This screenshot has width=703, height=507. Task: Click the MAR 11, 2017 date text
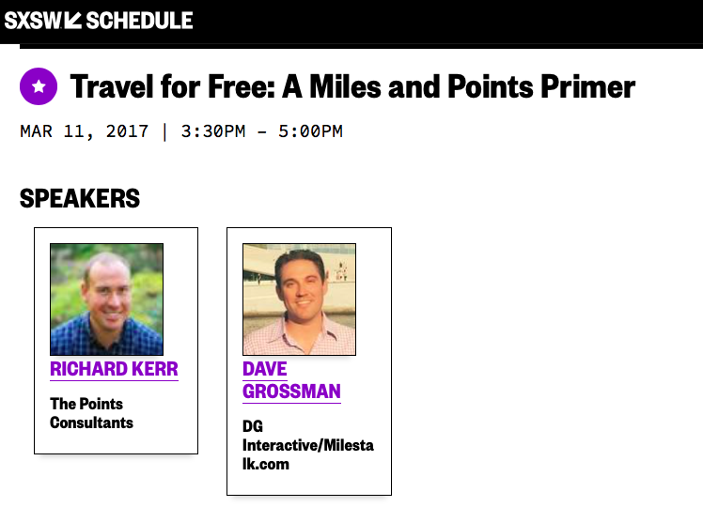[84, 131]
